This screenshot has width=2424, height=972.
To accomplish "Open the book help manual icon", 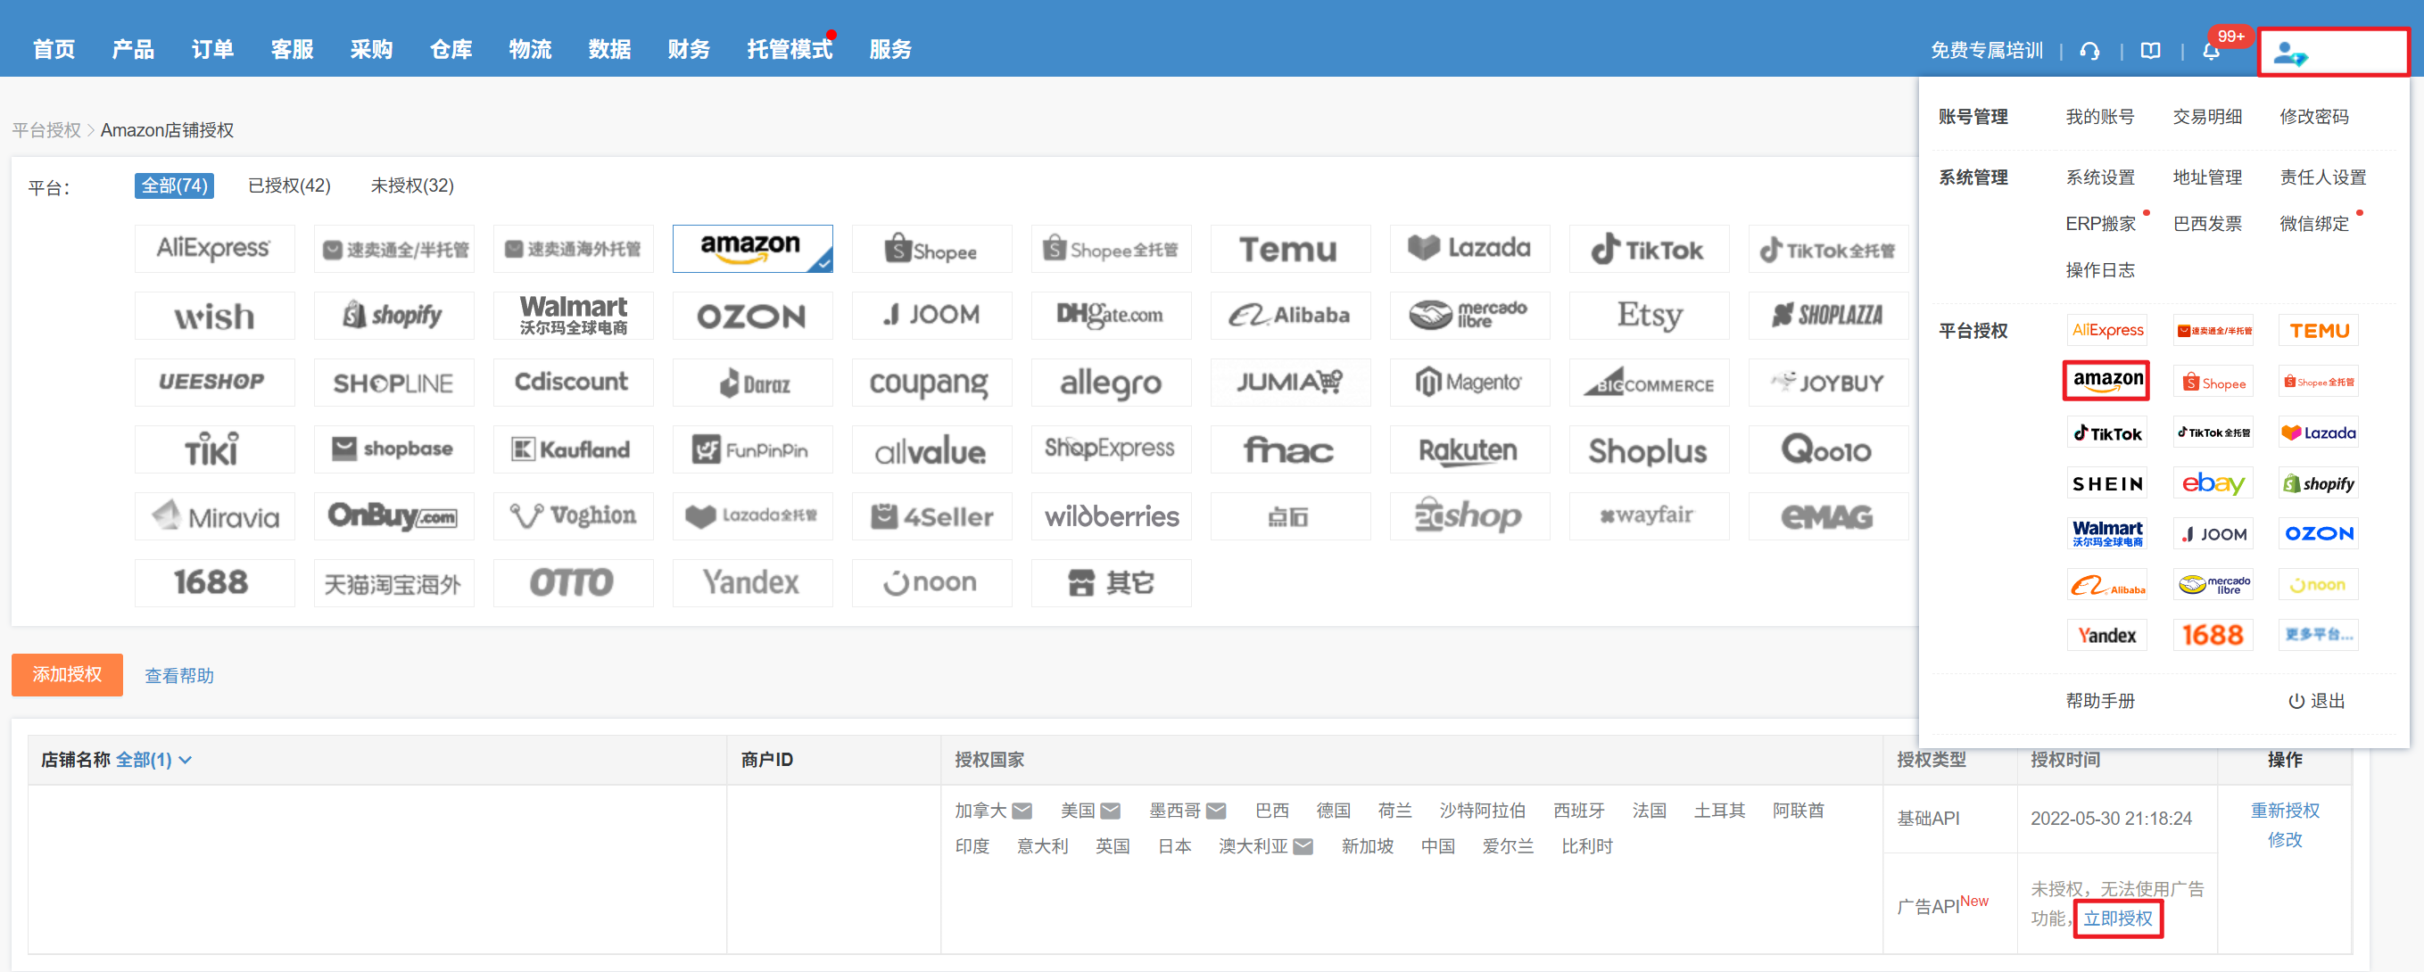I will coord(2150,51).
